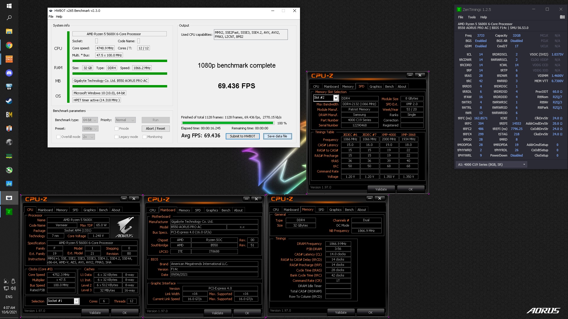Click the green CPU info bar
This screenshot has width=568, height=319.
point(120,61)
